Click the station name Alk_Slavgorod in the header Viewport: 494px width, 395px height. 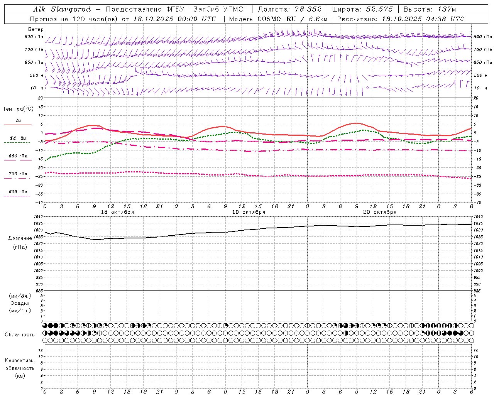(62, 9)
